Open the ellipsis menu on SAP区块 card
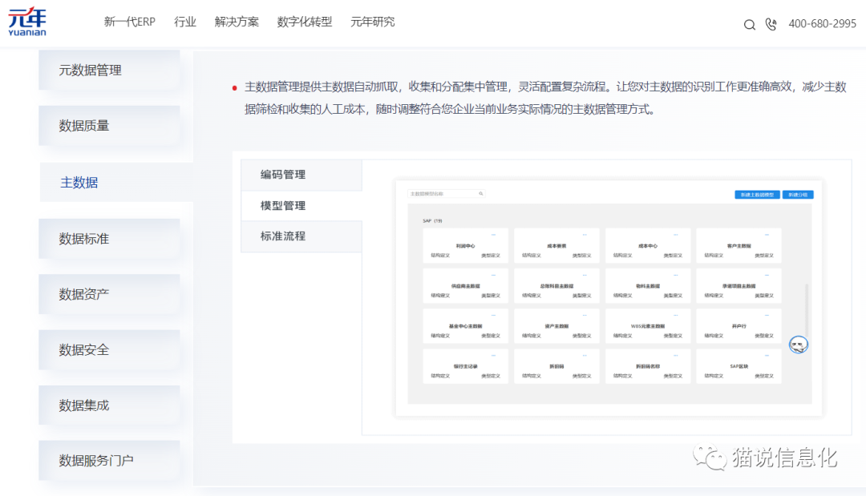 766,355
